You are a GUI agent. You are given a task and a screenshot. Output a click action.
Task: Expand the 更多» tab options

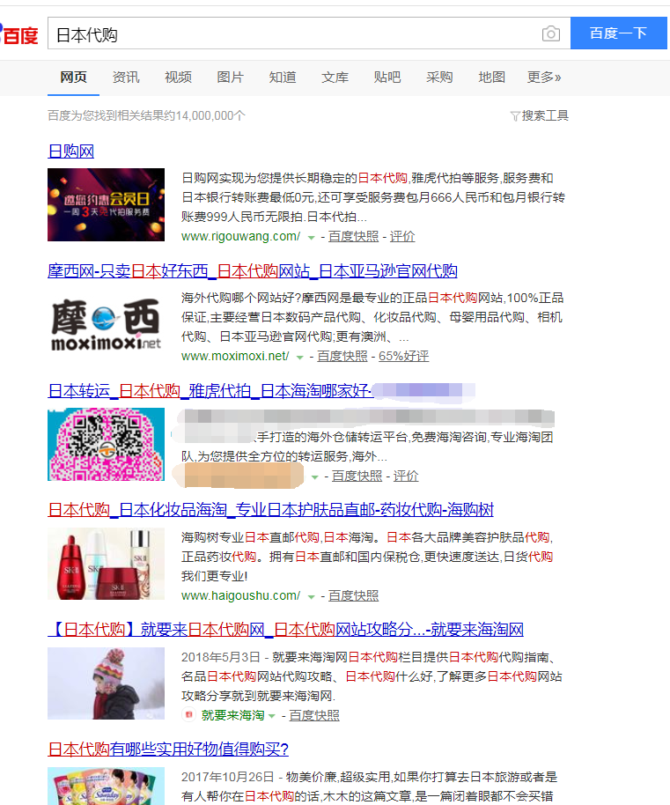[544, 78]
